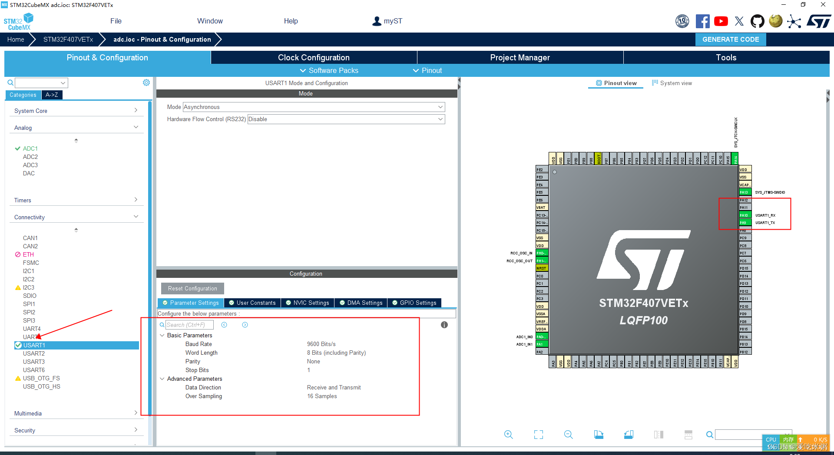Select the PA9 USART1_TX pin

click(745, 223)
